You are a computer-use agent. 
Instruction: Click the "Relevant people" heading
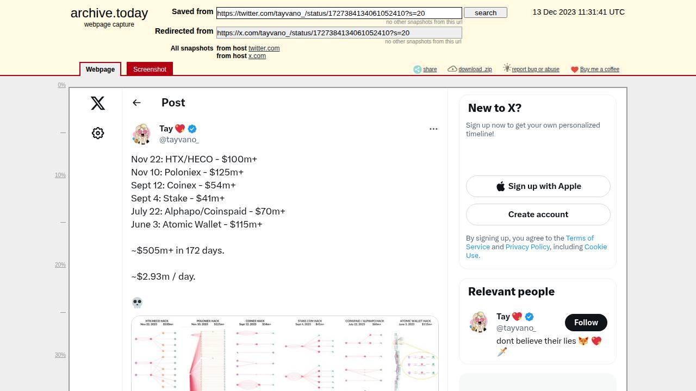coord(511,292)
